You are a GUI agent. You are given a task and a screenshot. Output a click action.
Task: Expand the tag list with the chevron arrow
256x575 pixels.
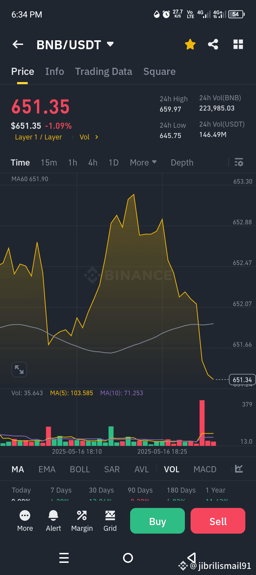tap(97, 137)
